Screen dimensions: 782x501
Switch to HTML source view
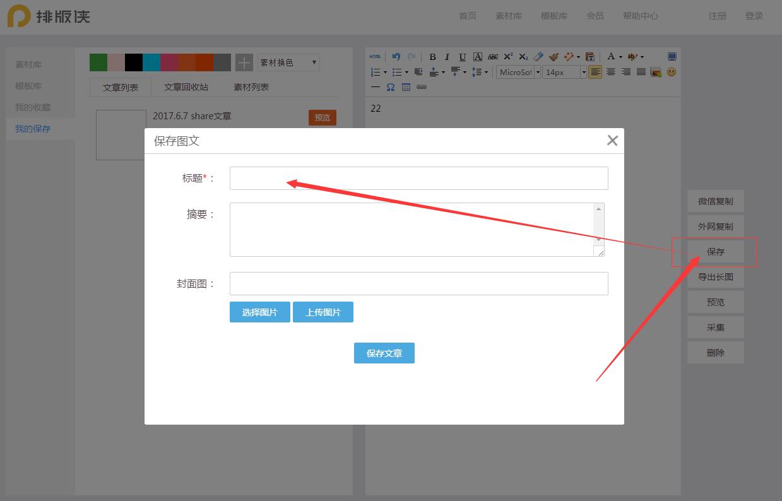click(x=375, y=56)
